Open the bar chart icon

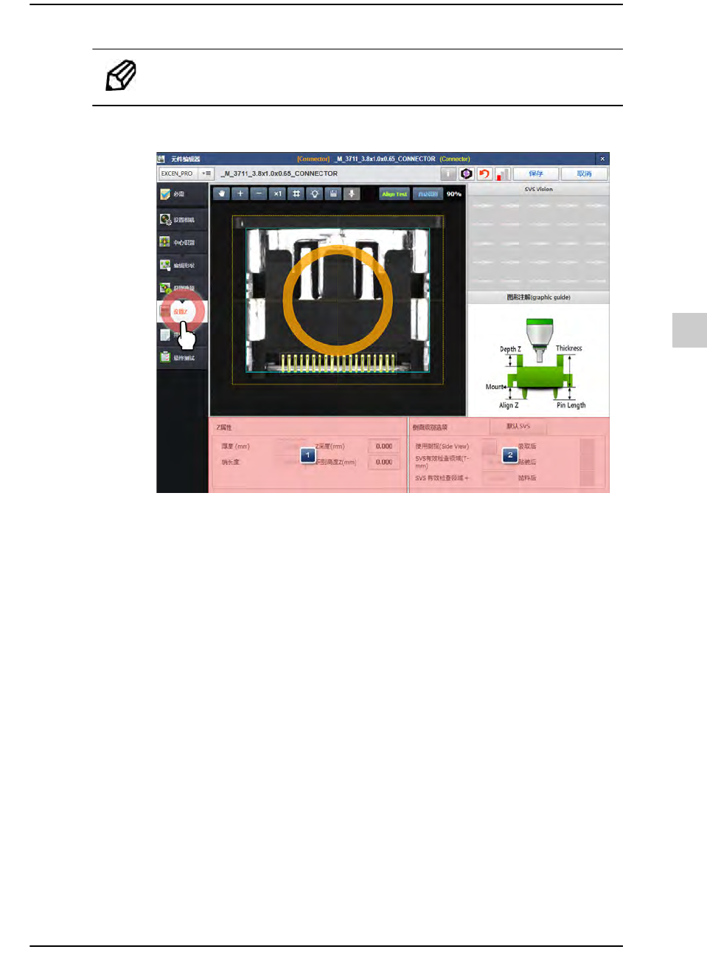pyautogui.click(x=503, y=174)
